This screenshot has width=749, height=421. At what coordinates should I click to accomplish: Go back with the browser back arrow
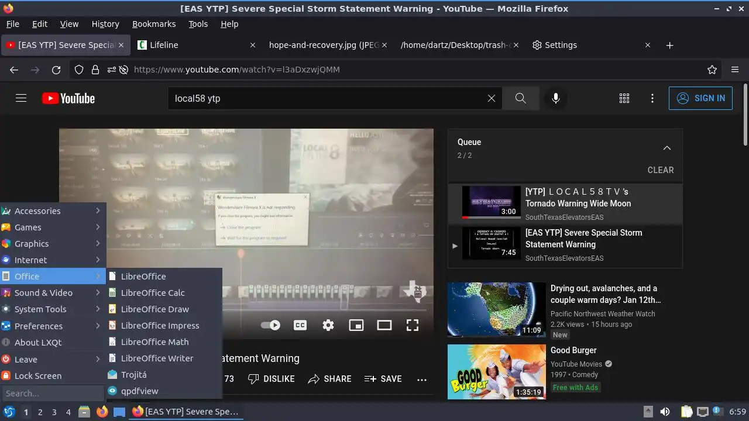(x=14, y=70)
